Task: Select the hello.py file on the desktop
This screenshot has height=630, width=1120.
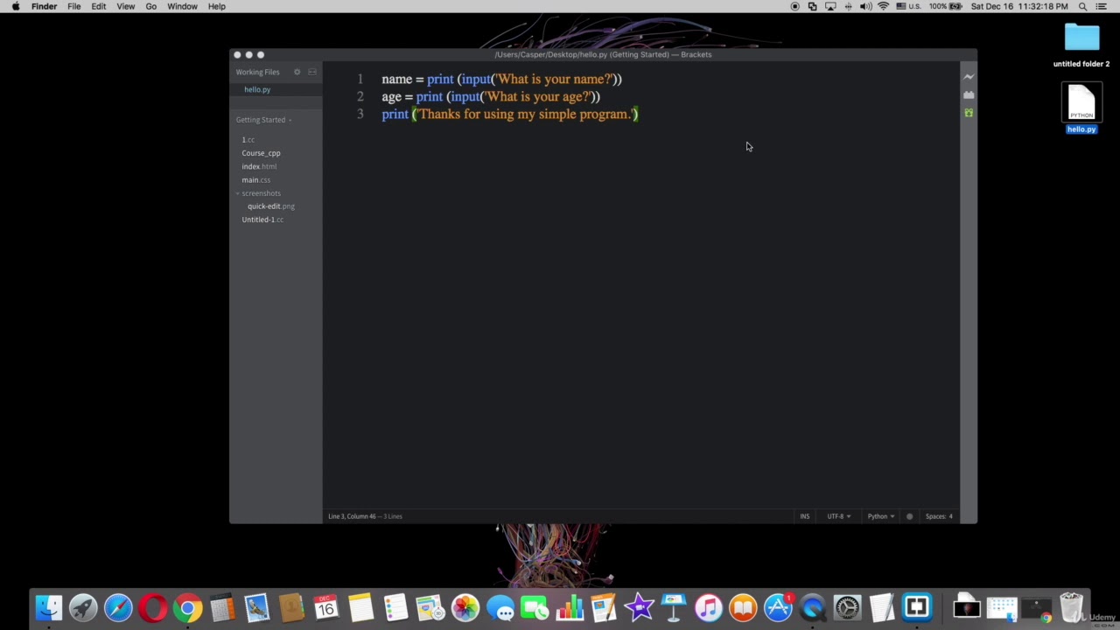Action: pyautogui.click(x=1081, y=108)
